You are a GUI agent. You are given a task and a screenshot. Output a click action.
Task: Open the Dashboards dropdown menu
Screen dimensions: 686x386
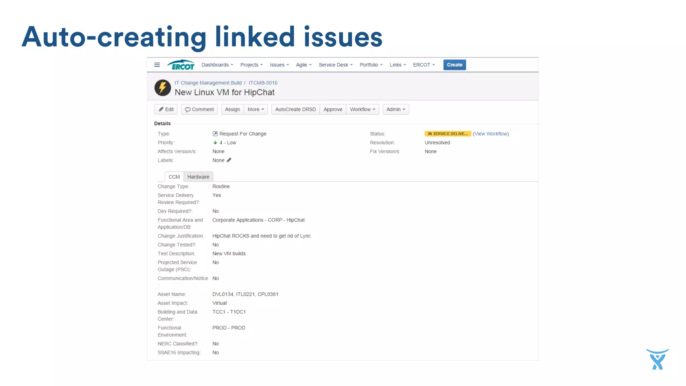(x=217, y=65)
